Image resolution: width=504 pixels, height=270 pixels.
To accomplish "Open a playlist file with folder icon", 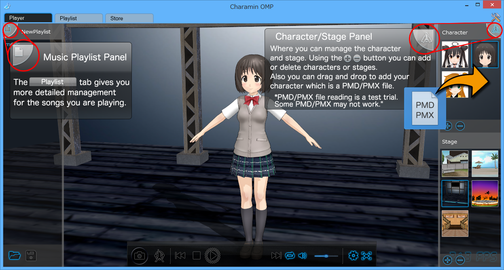I will click(x=15, y=255).
